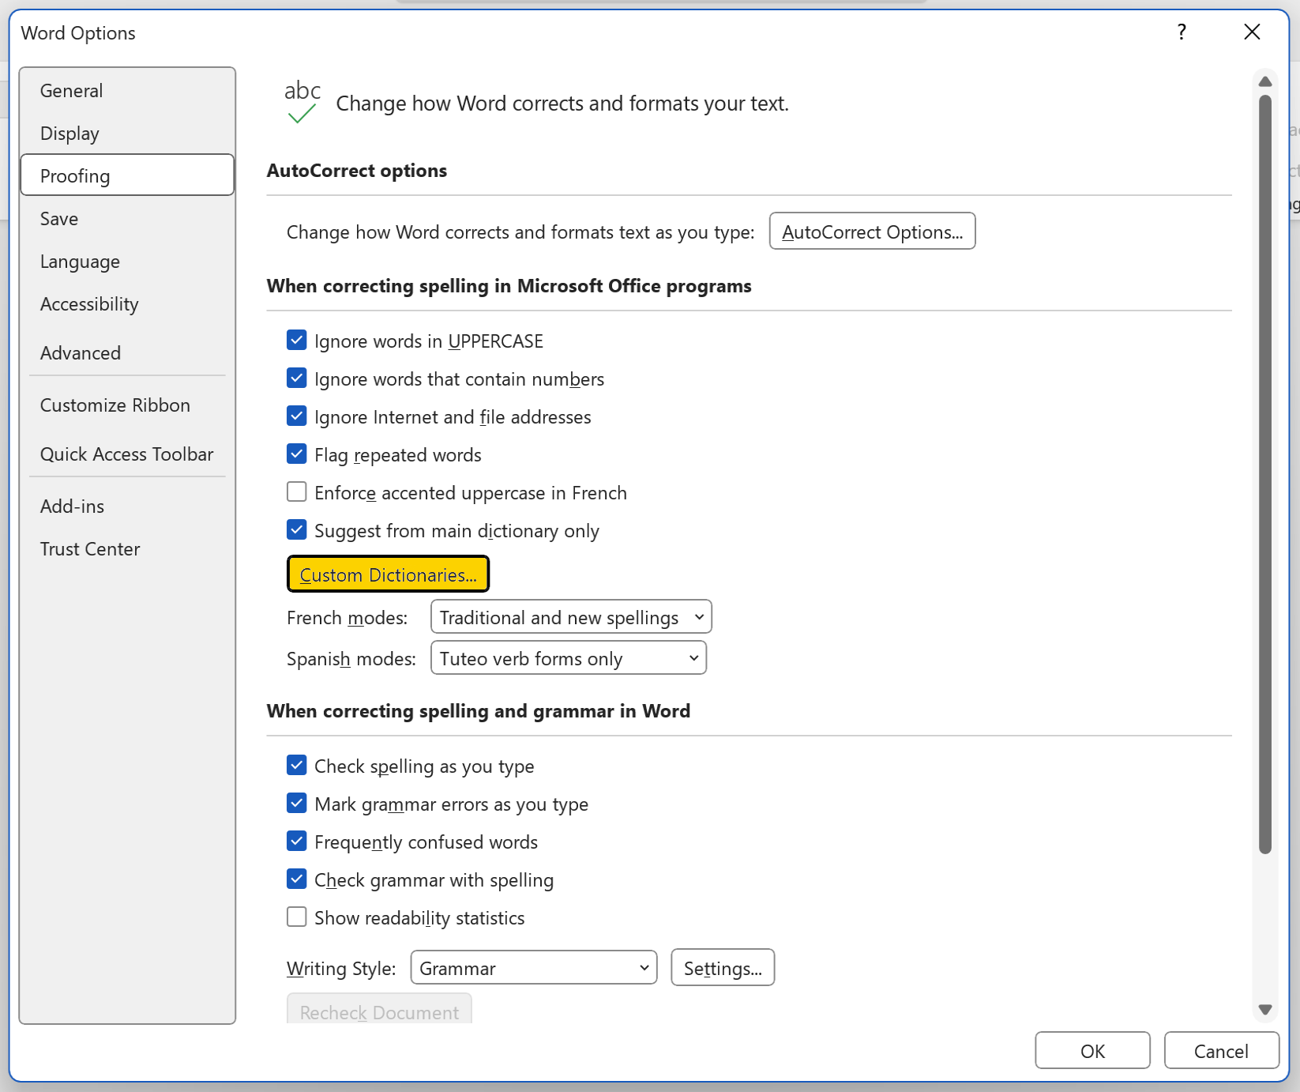Switch to the Advanced category
The height and width of the screenshot is (1092, 1300).
pos(127,353)
